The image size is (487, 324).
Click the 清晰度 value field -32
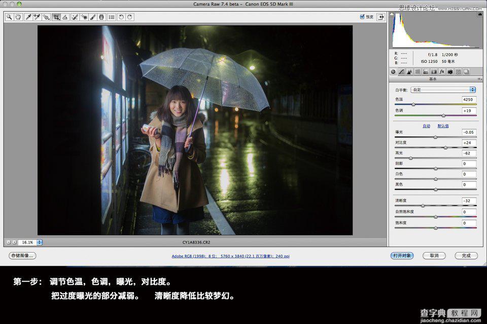click(x=469, y=200)
